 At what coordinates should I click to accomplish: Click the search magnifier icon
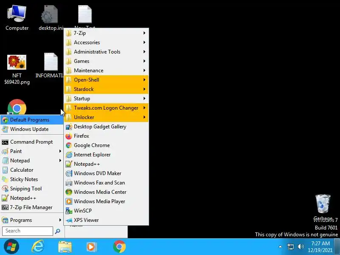57,231
